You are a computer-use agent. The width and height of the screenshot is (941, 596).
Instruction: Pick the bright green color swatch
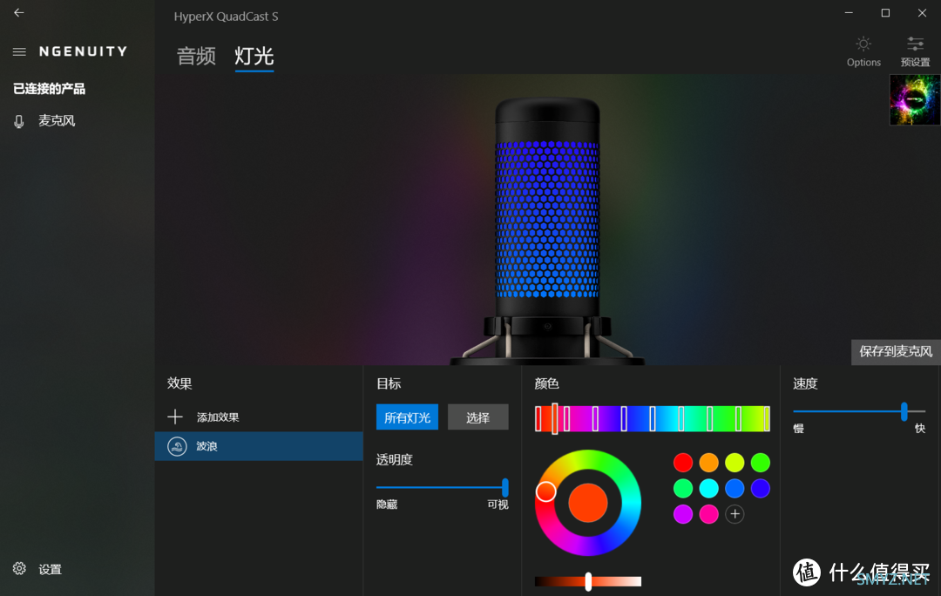pos(761,463)
